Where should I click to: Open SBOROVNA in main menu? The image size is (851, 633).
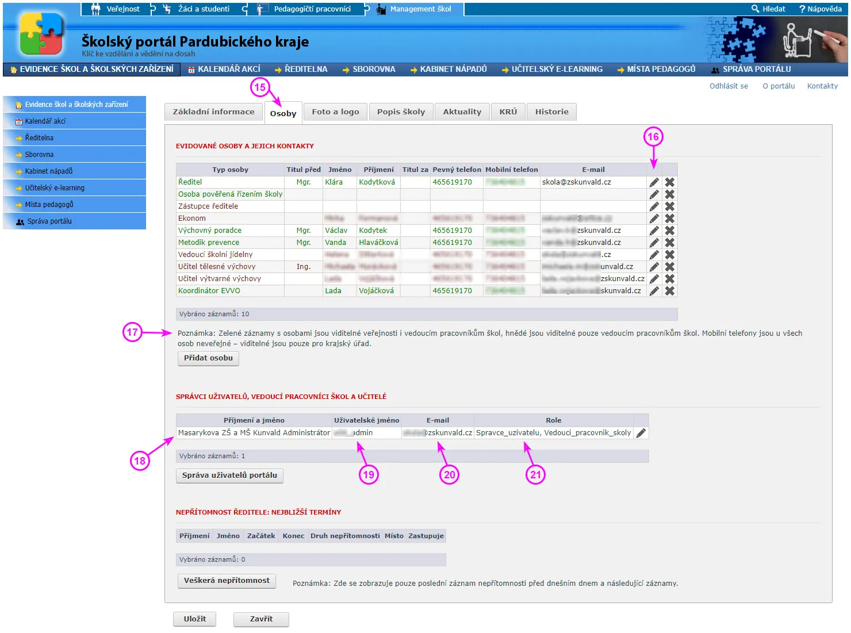(x=369, y=70)
